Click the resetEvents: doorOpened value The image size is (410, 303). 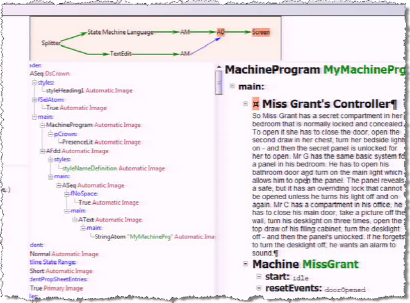(x=345, y=290)
